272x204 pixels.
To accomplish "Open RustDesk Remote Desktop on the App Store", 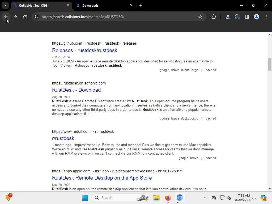I will (102, 178).
